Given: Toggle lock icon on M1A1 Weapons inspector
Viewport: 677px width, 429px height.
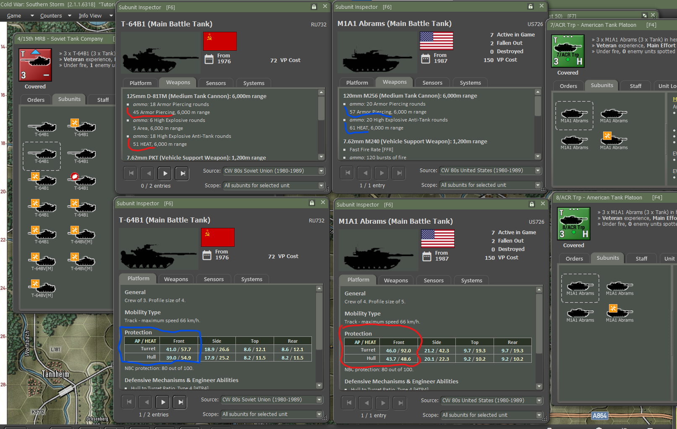Looking at the screenshot, I should [x=531, y=6].
